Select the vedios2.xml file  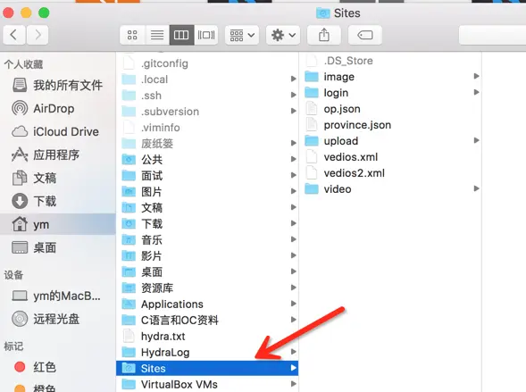tap(390, 173)
